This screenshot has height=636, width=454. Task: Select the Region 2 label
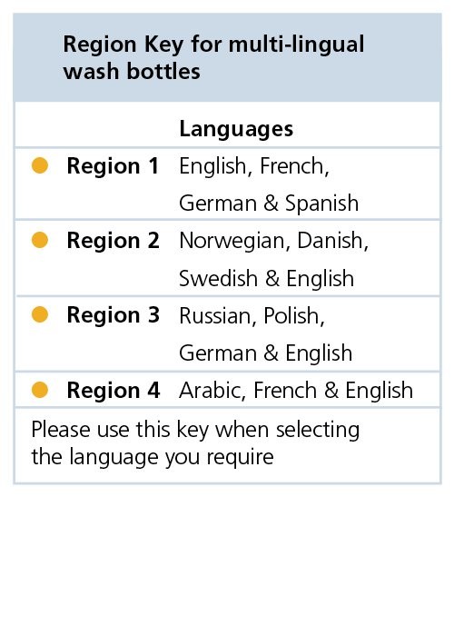click(113, 241)
